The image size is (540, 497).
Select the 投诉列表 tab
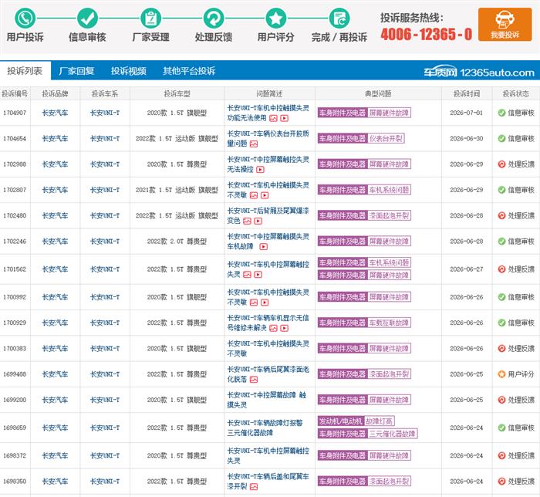(25, 71)
